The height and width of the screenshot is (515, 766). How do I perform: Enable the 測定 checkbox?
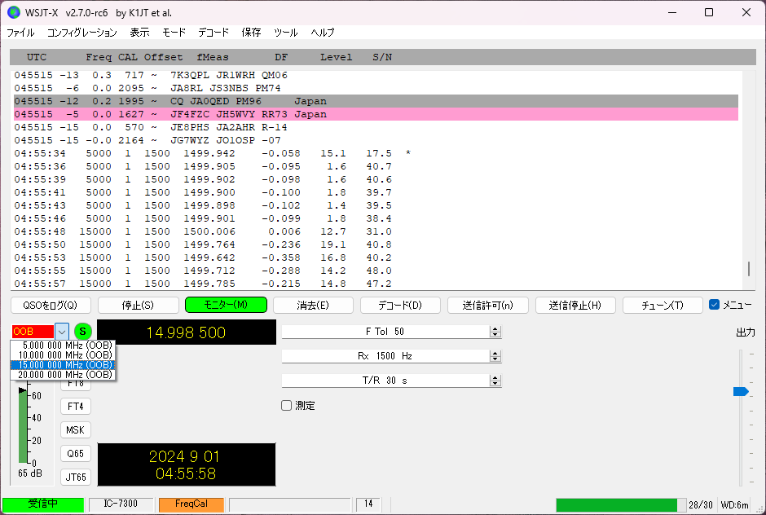[x=287, y=406]
